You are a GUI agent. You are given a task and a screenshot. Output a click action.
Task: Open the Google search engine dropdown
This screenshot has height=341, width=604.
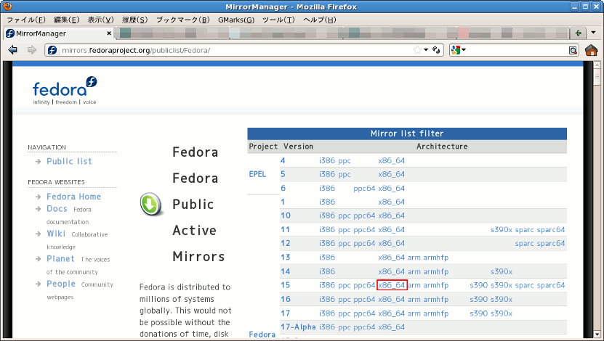click(x=458, y=50)
